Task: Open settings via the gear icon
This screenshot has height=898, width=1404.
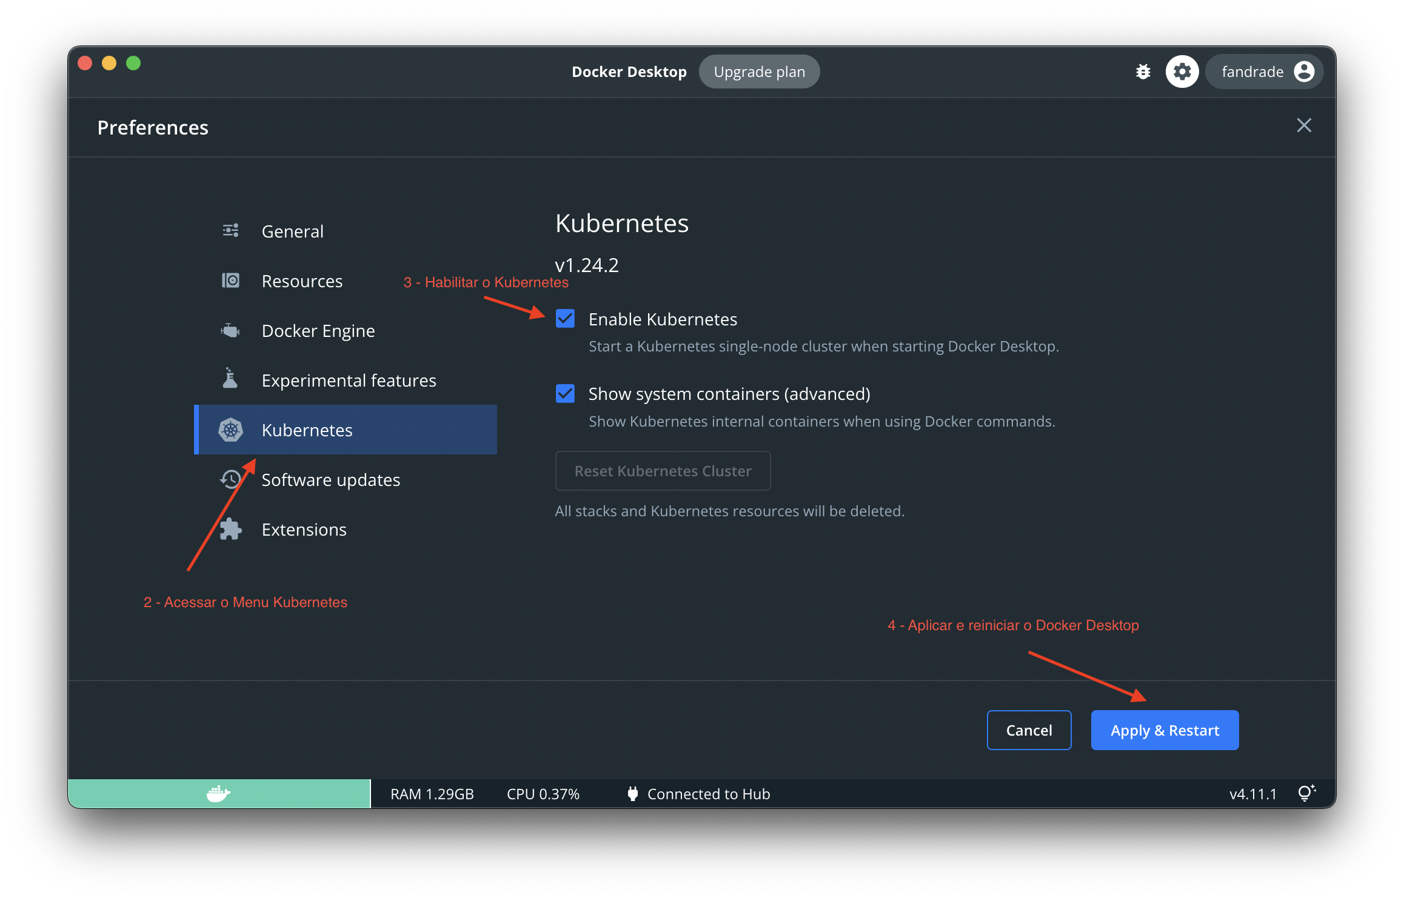Action: tap(1182, 72)
